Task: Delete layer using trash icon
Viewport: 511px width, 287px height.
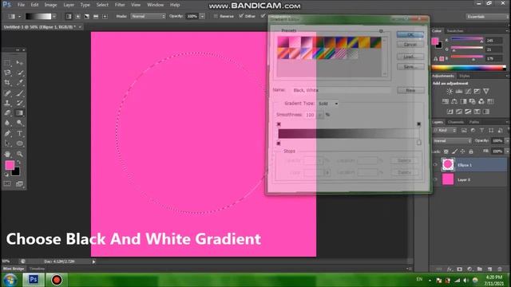Action: [x=500, y=269]
